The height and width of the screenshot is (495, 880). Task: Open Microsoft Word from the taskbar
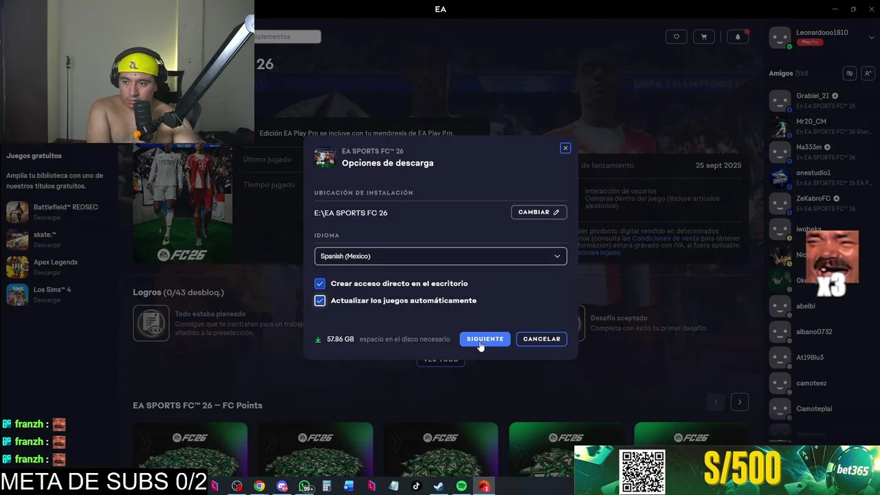(x=349, y=486)
